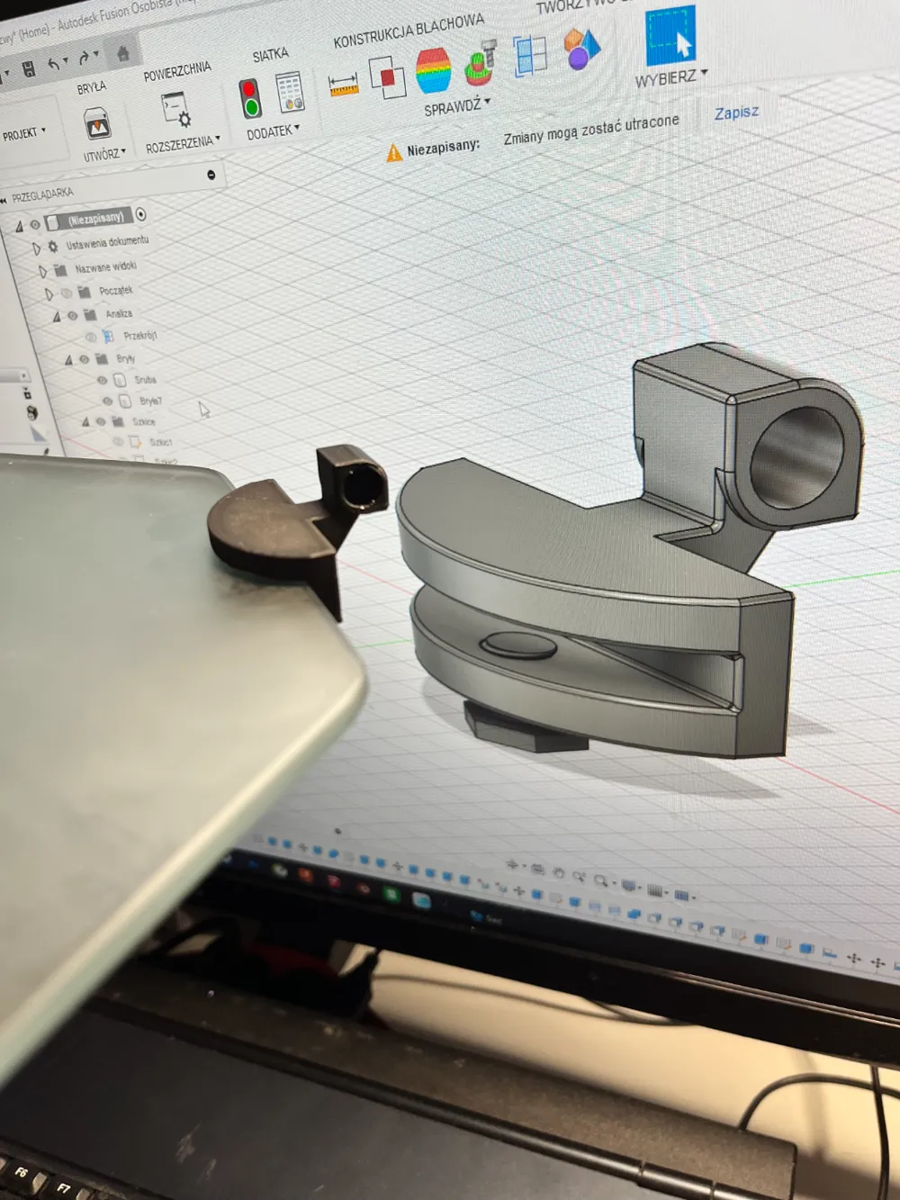This screenshot has width=900, height=1200.
Task: Expand the Początek node
Action: [49, 293]
